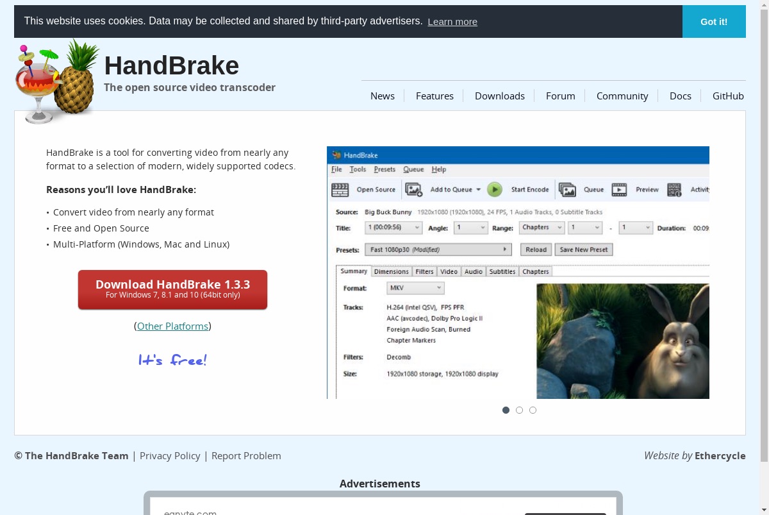Click the Preview screen icon in the screenshot toolbar
Viewport: 769px width, 515px height.
tap(619, 190)
